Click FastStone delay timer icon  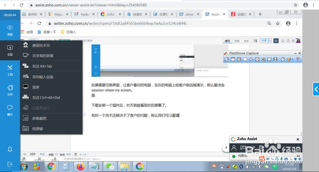point(283,59)
